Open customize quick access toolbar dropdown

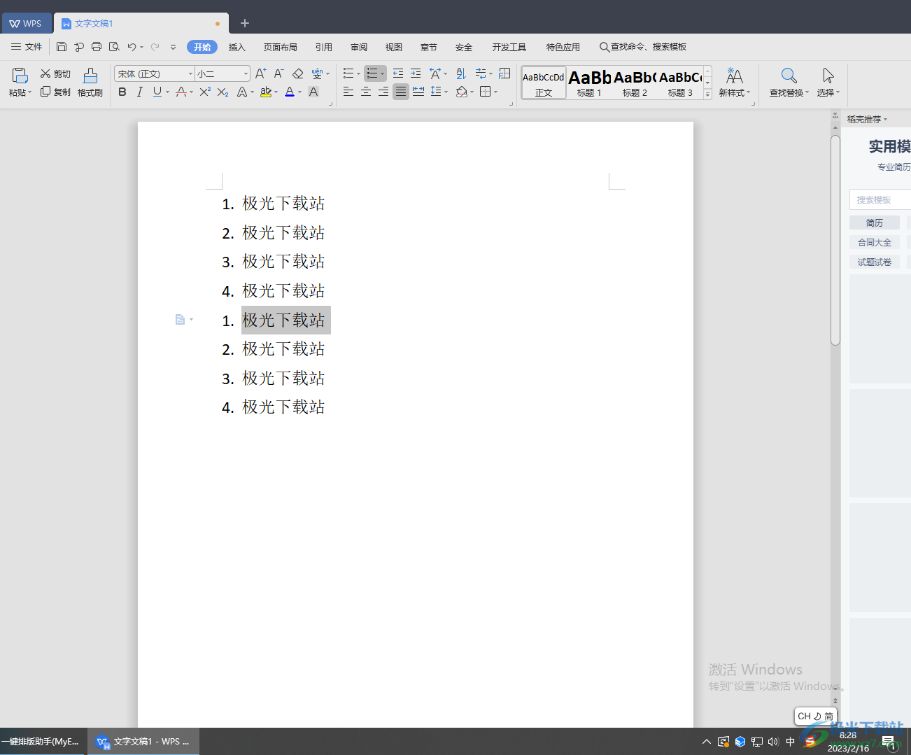tap(173, 47)
